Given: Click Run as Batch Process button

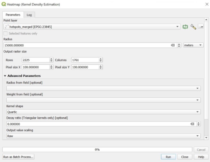Looking at the screenshot, I should (18, 157).
